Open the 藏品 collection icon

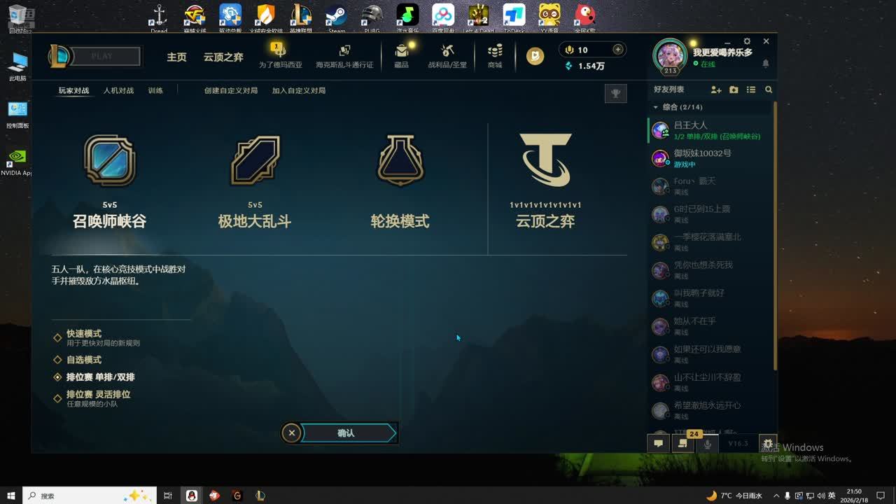(x=401, y=50)
